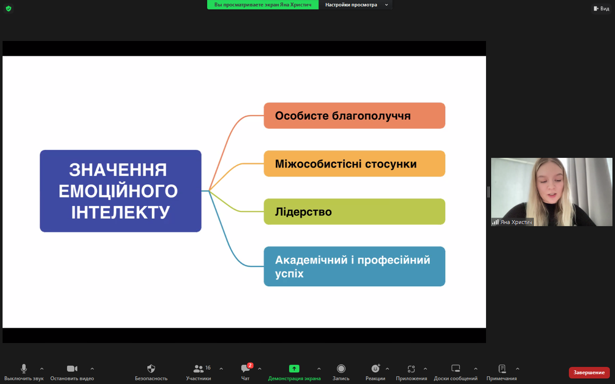Click the yellow 'Міжособистісні стосунки' box
Screen dimensions: 615x384
[x=354, y=163]
